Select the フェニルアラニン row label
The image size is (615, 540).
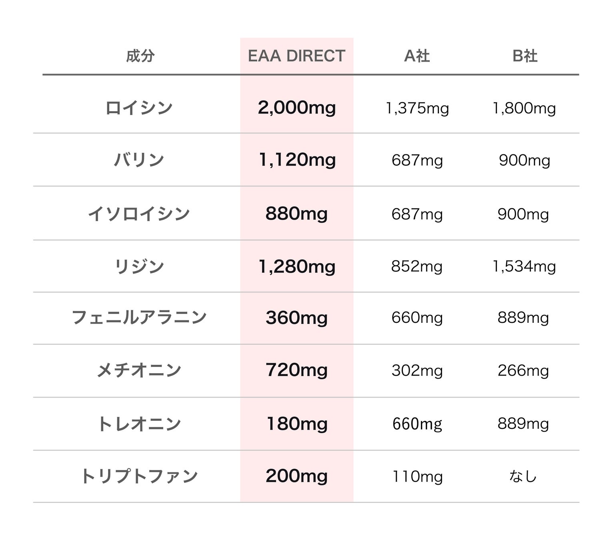coord(139,318)
